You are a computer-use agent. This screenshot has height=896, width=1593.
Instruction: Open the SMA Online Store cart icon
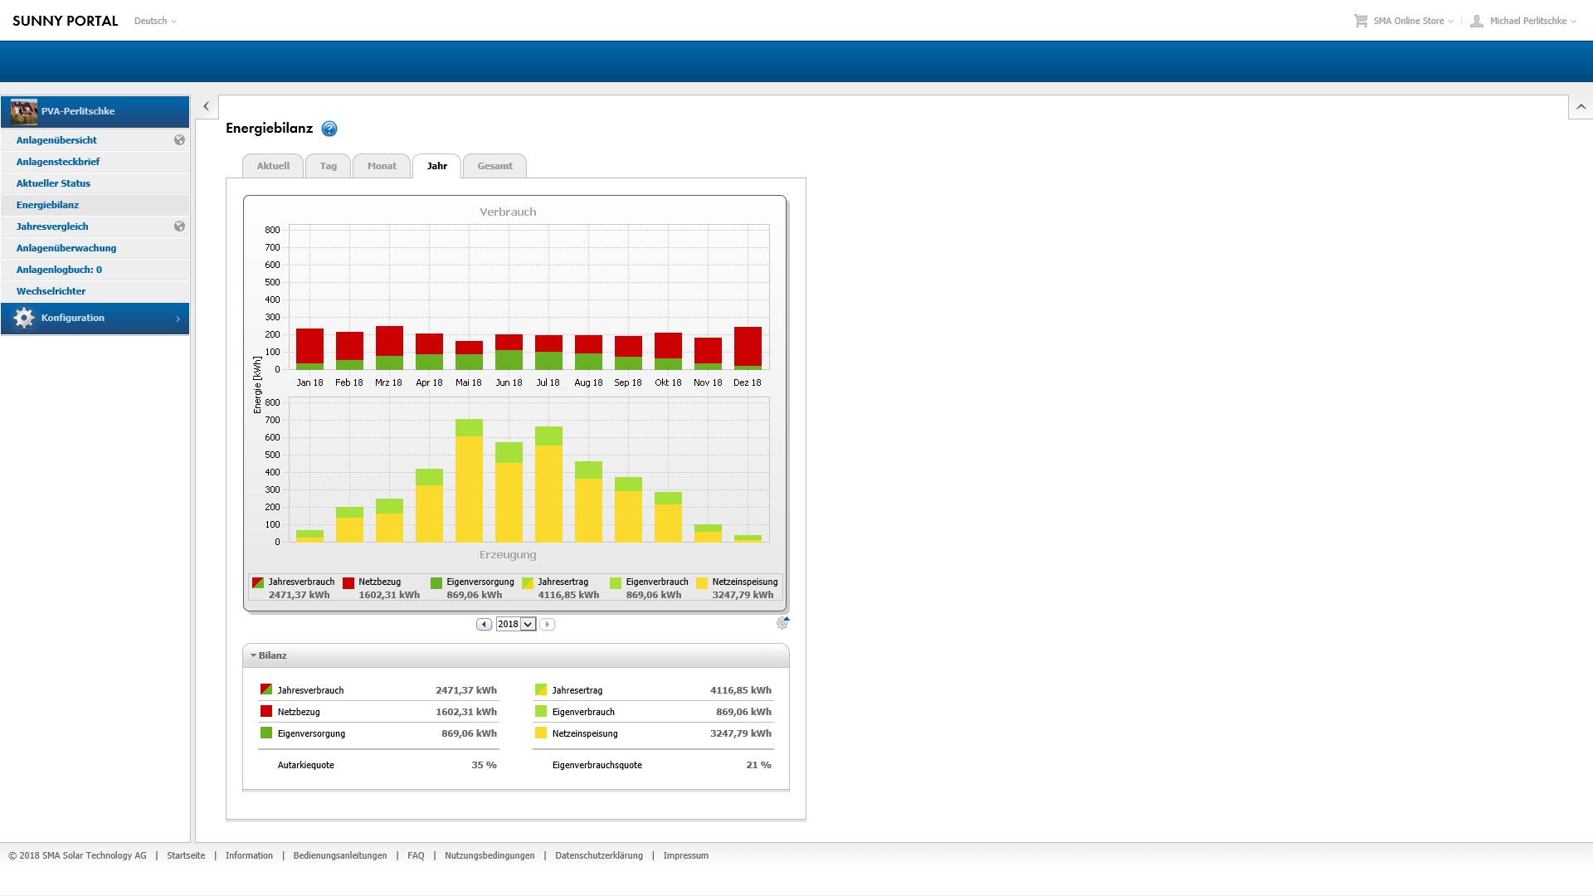click(1361, 21)
